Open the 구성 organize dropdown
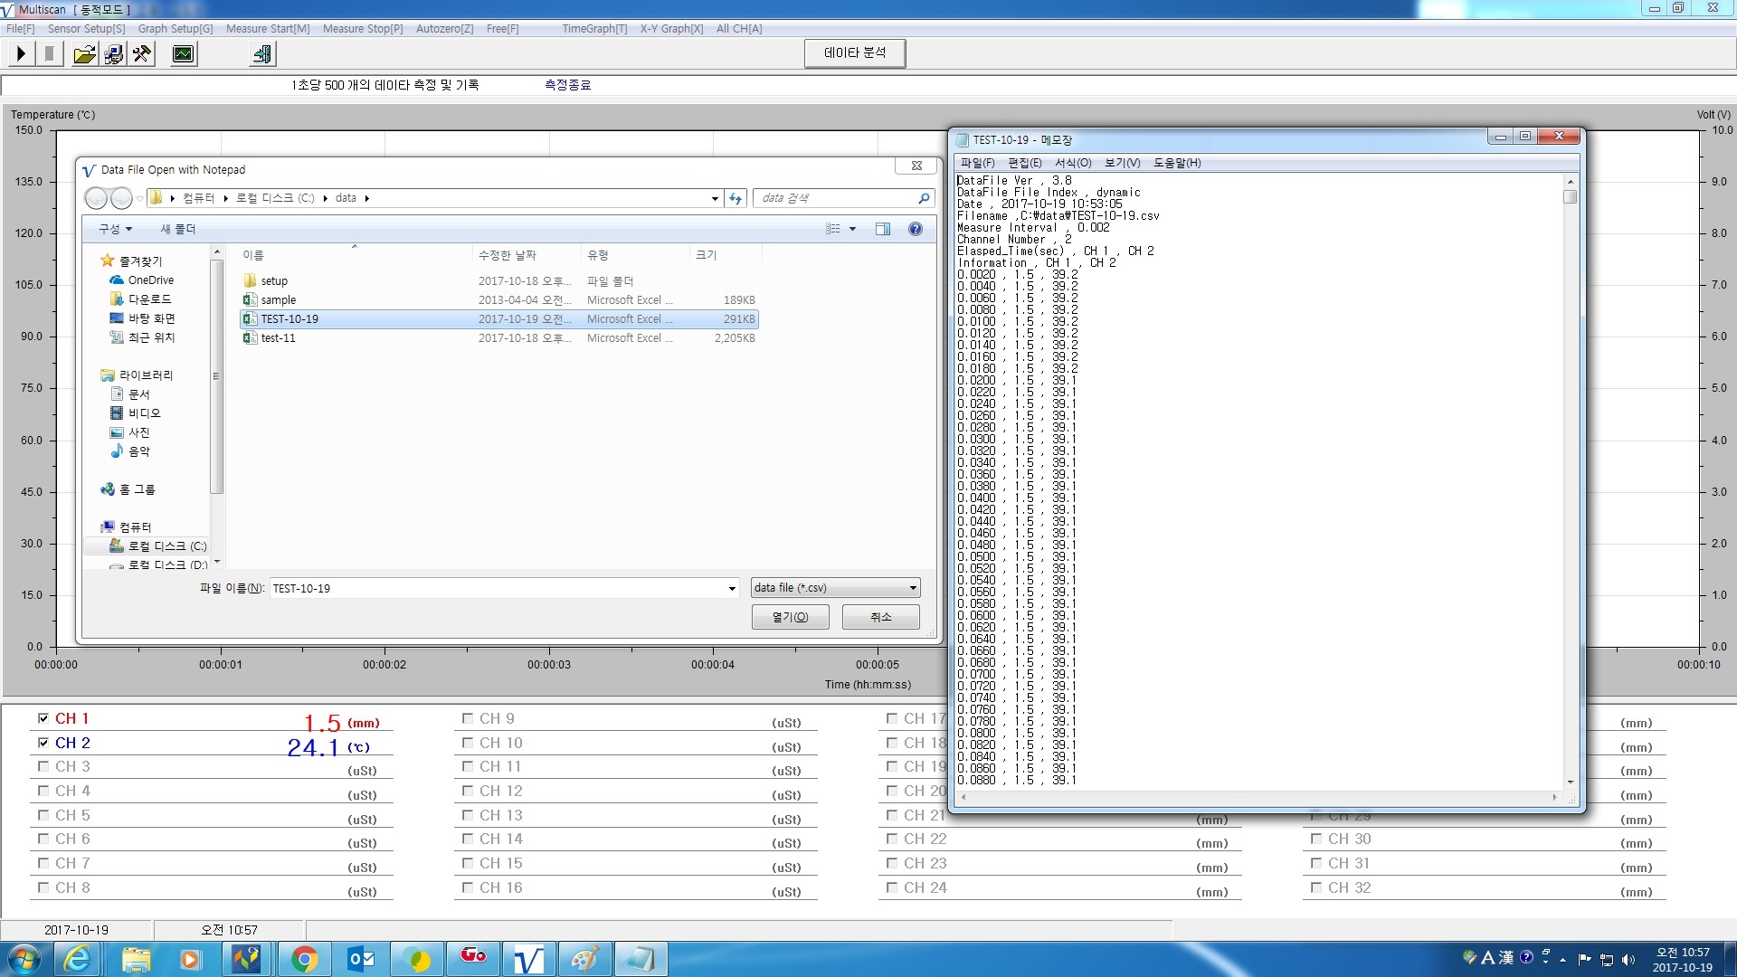This screenshot has height=977, width=1737. (115, 229)
